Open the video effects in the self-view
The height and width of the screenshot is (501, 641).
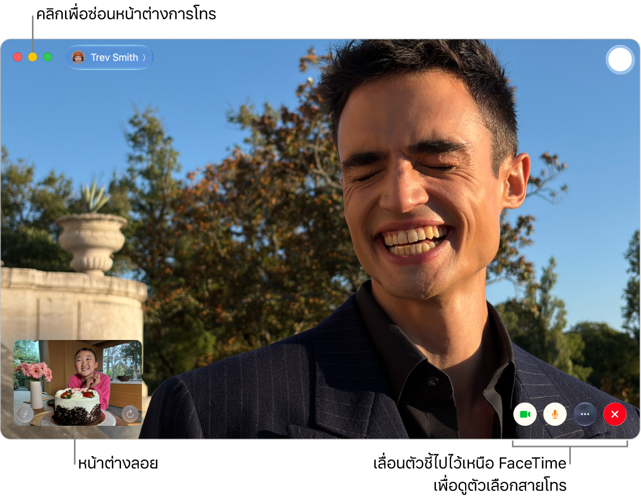click(x=25, y=414)
